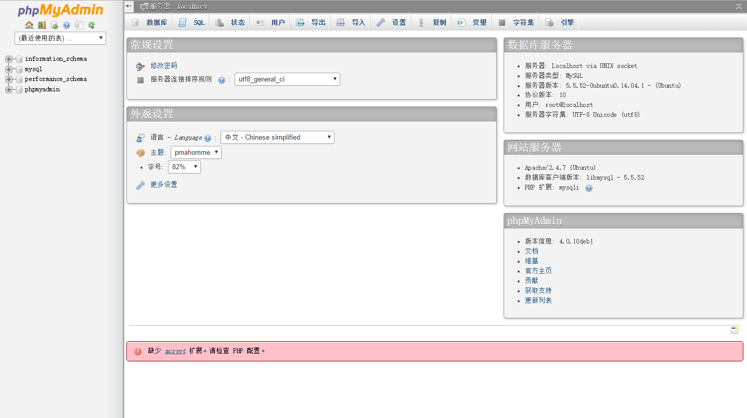
Task: Select information_schema database name in tree
Action: coord(56,59)
